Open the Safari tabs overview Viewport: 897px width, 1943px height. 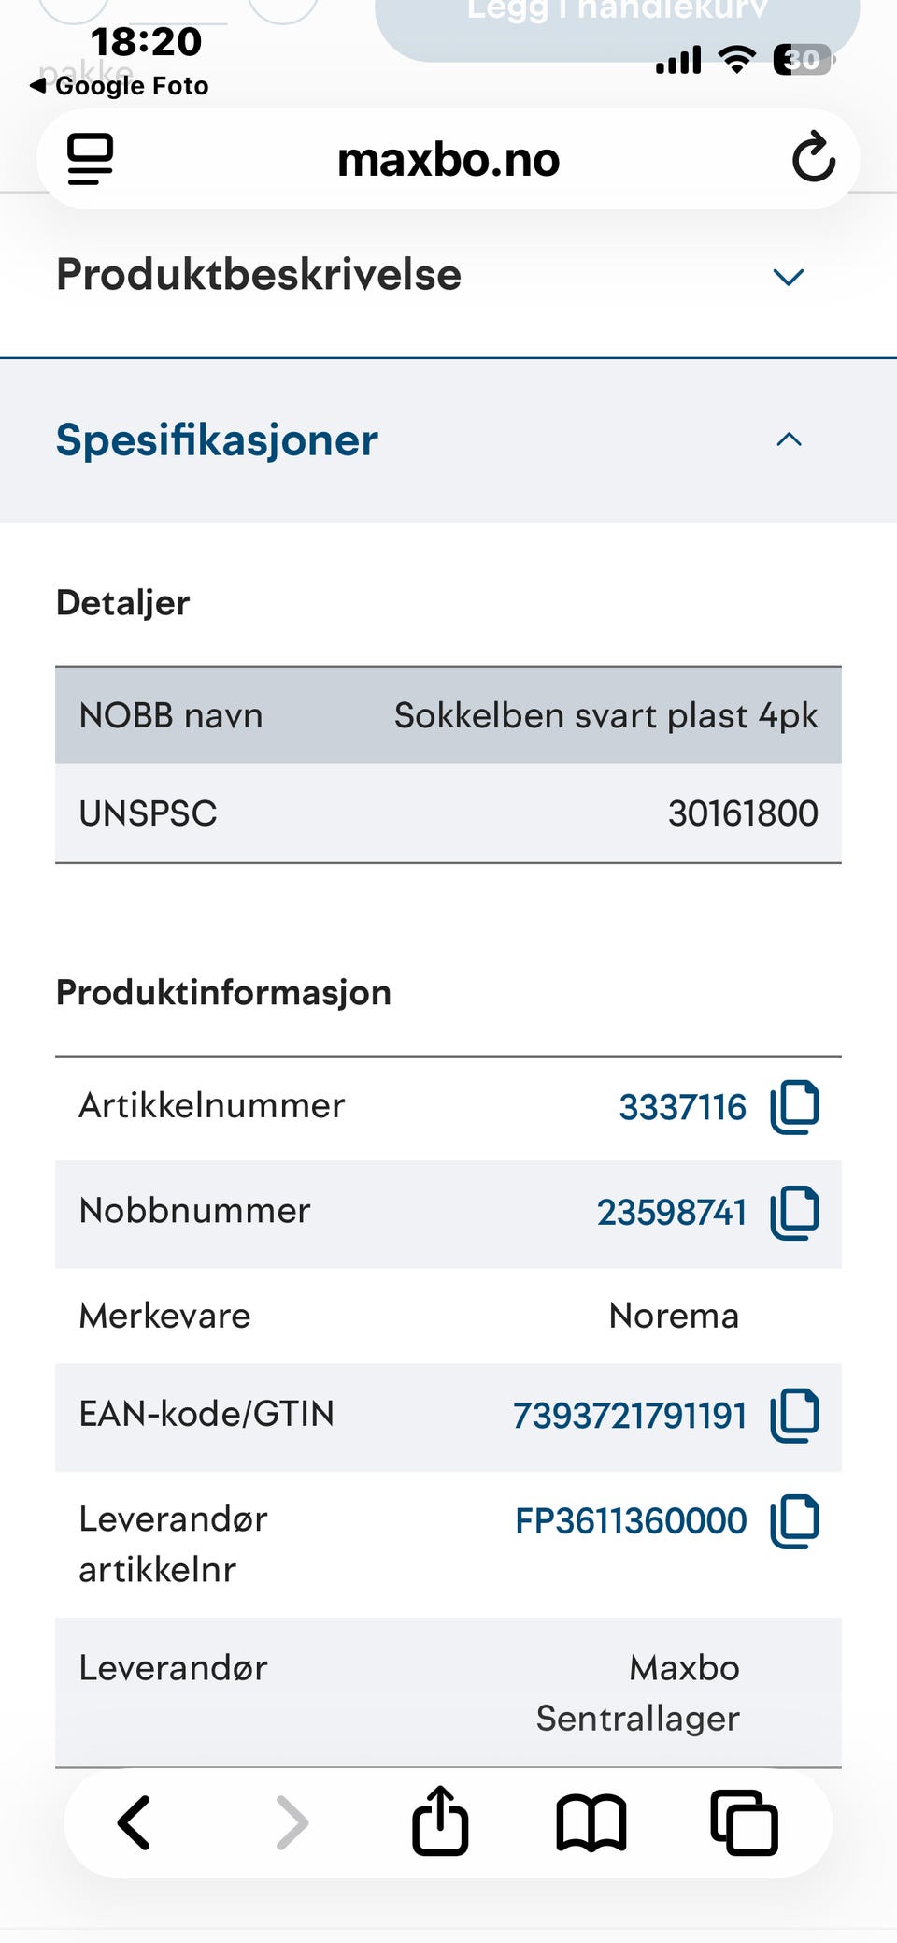click(744, 1822)
